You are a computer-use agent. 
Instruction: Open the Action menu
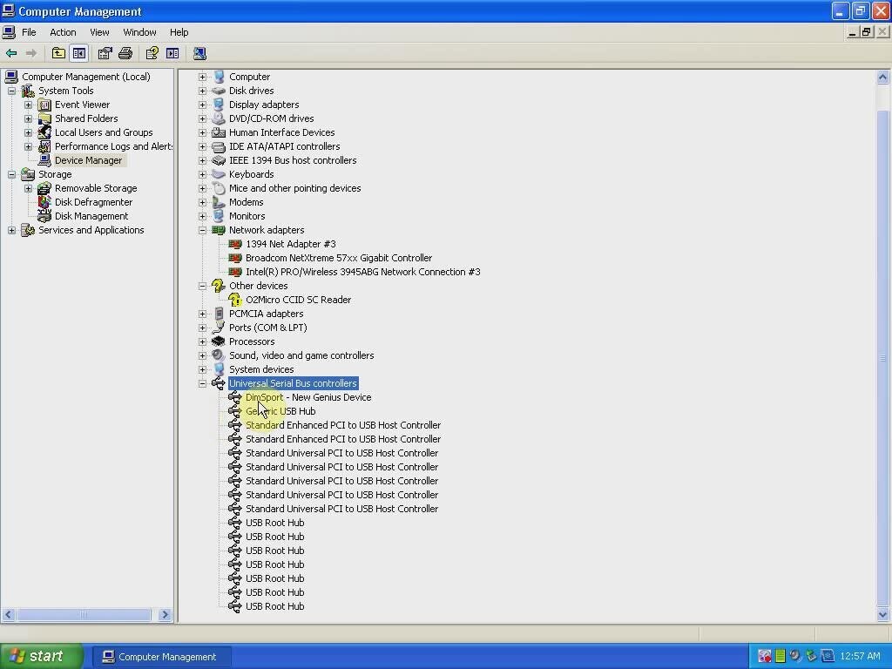63,32
